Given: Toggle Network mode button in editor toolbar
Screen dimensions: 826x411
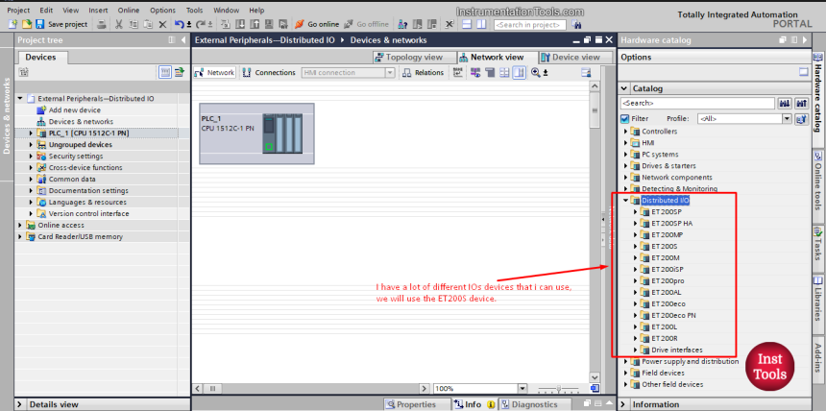Looking at the screenshot, I should coord(214,73).
